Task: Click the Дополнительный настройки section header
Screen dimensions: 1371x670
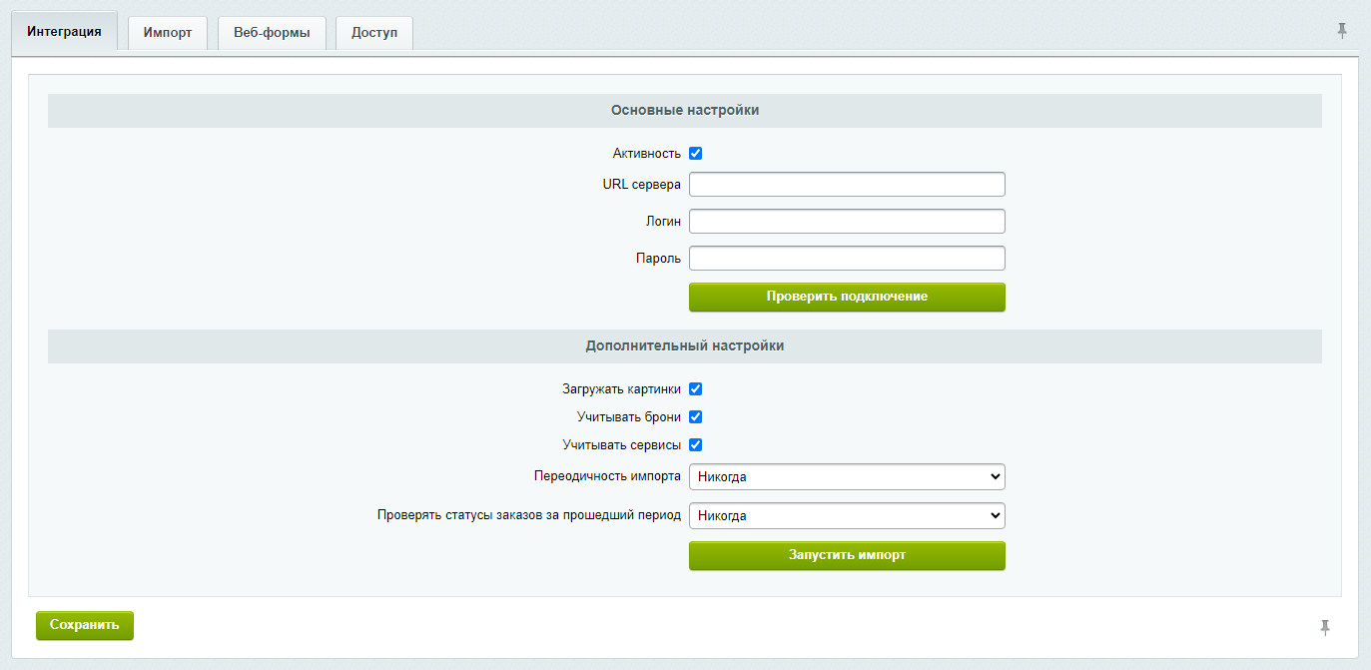Action: (685, 346)
